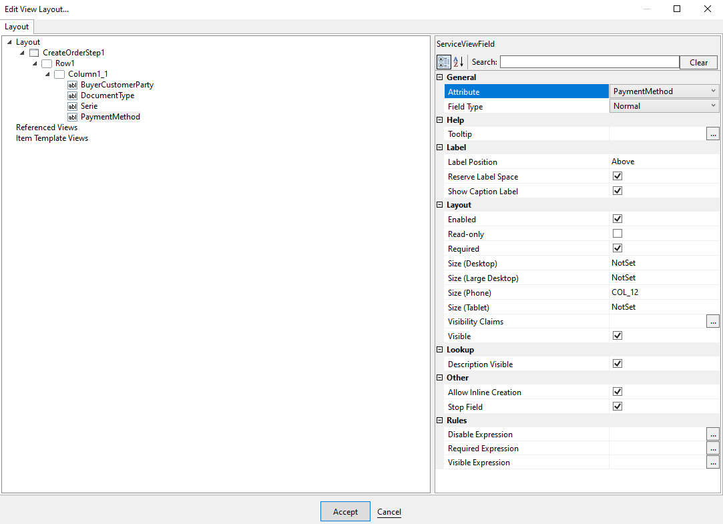Check the Read-only checkbox

[x=618, y=234]
